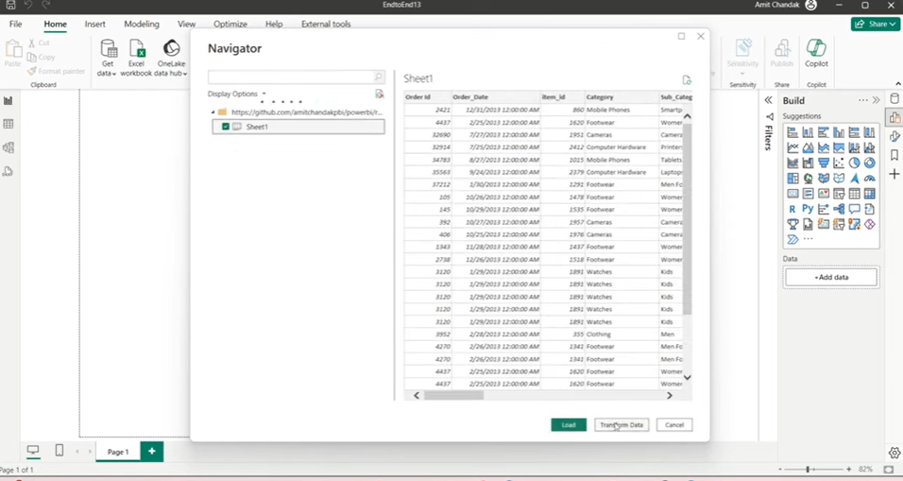Switch to mobile layout icon
This screenshot has width=903, height=481.
coord(60,451)
